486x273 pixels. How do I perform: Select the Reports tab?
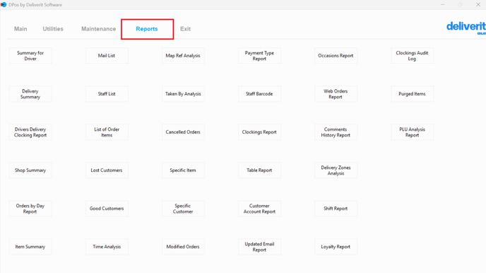tap(147, 29)
